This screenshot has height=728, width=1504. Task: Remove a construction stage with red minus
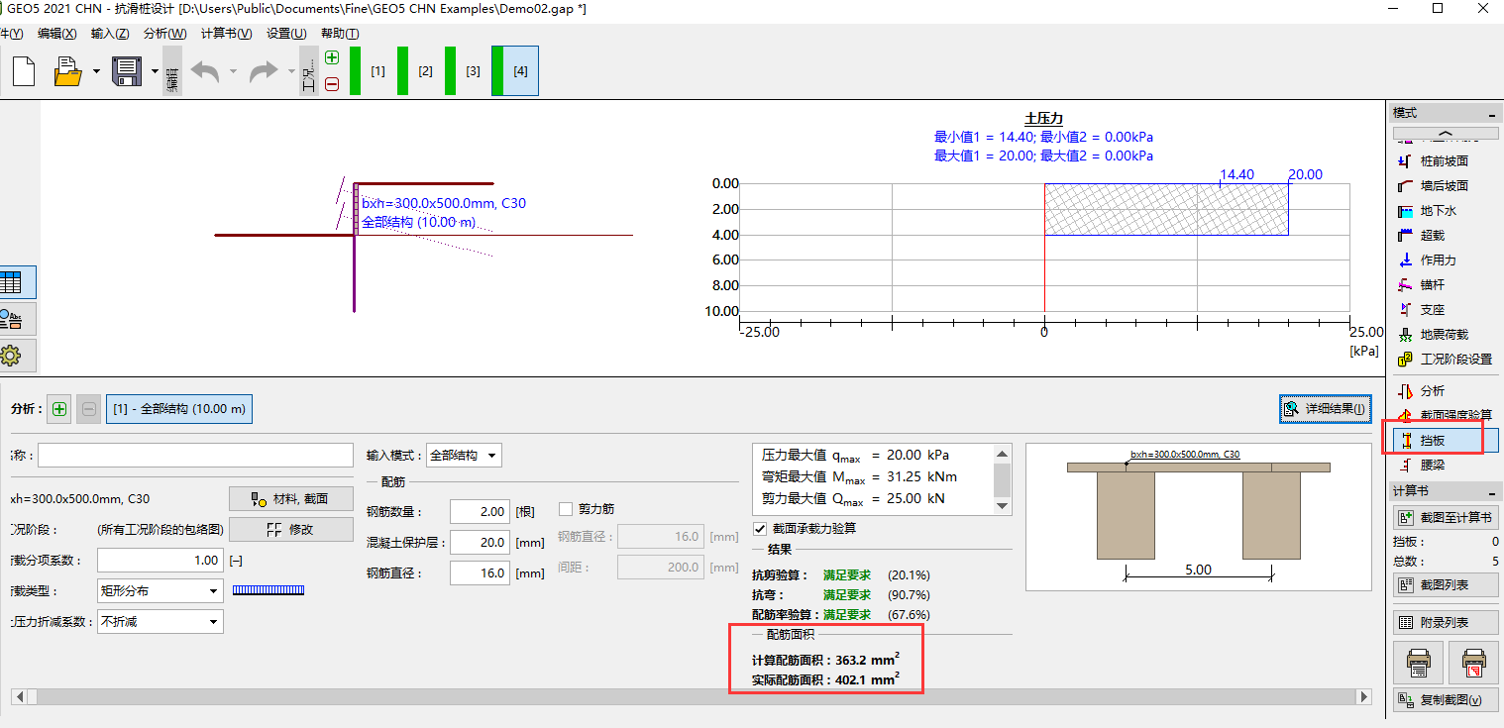coord(332,84)
